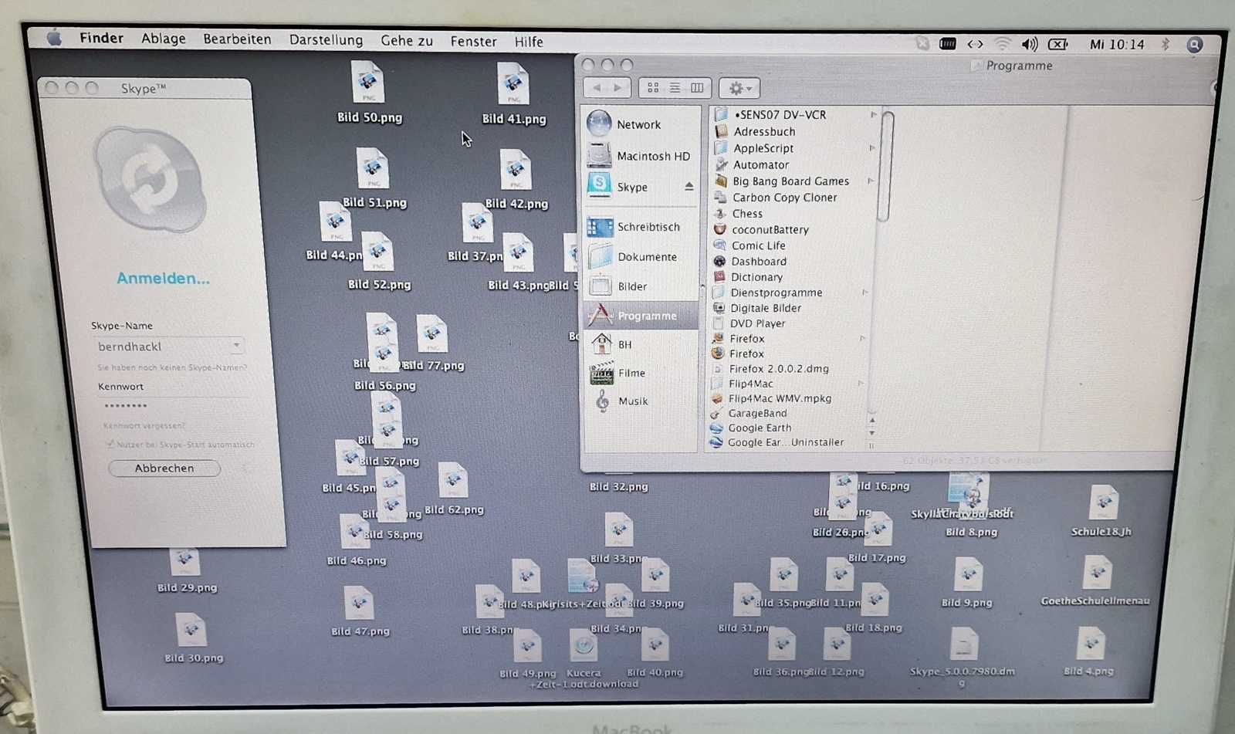Select Dictionary in Programme list
Screen dimensions: 1235x734
[x=756, y=277]
